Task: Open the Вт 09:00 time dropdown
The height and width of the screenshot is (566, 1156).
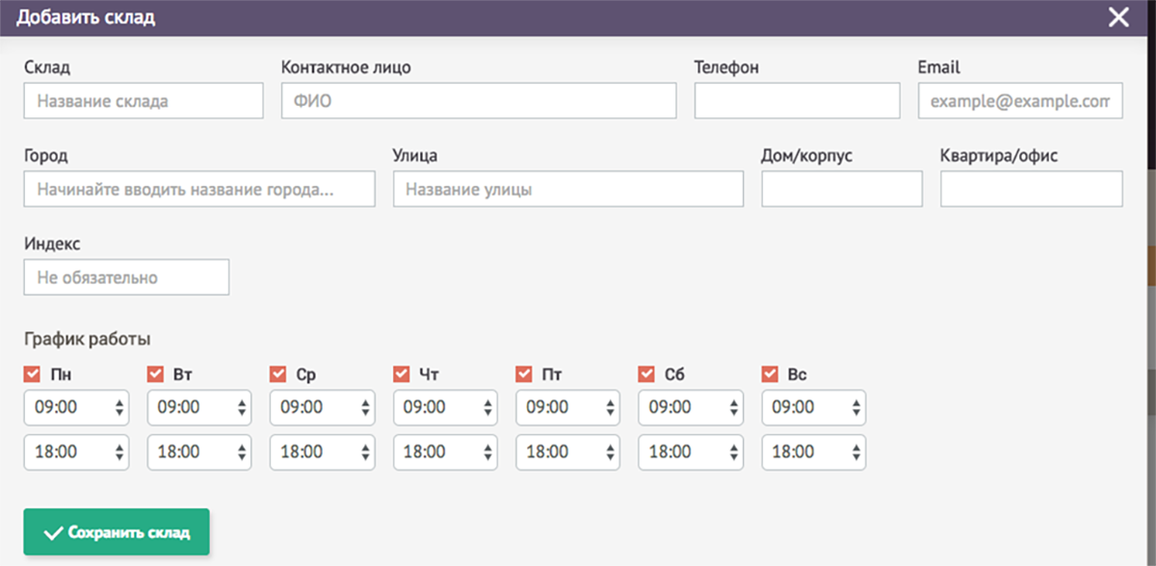Action: coord(198,407)
